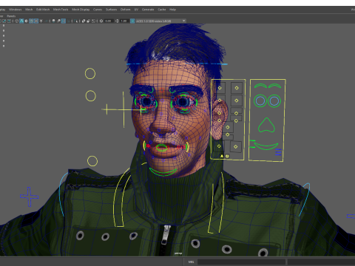Screen dimensions: 355x266
Task: Open the Panels menu in viewport
Action: coord(11,16)
